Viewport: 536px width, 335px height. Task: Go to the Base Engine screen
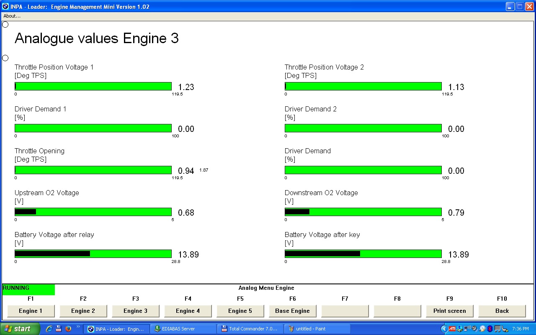click(x=292, y=311)
